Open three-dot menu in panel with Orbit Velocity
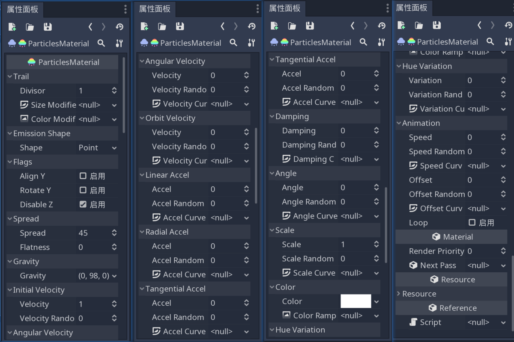Viewport: 514px width, 342px height. point(257,9)
